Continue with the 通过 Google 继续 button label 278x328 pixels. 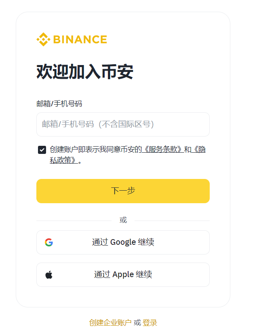123,242
